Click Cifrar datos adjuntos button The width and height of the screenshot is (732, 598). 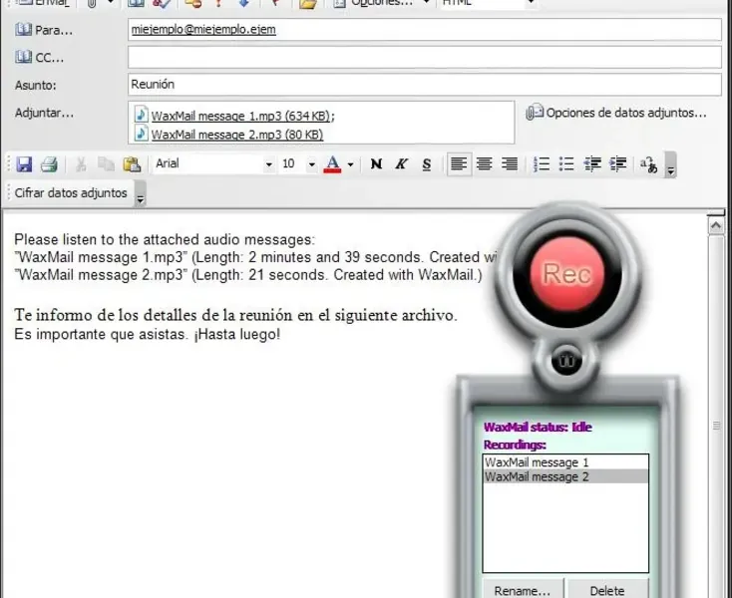(71, 193)
